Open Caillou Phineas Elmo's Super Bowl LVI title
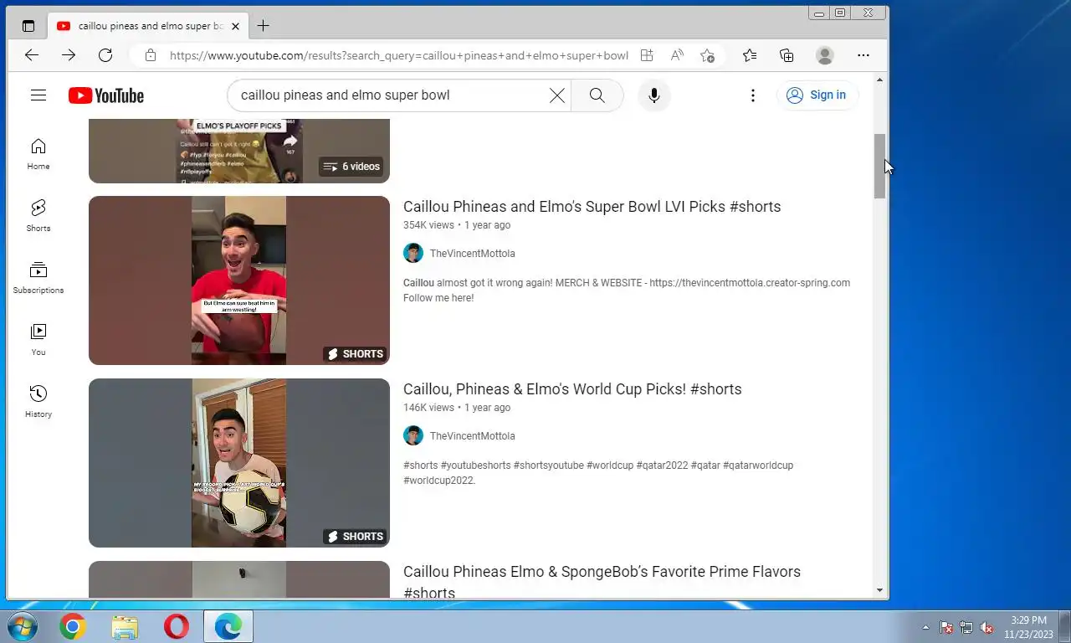 pyautogui.click(x=592, y=207)
